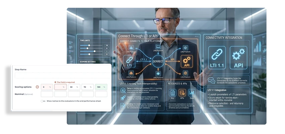Open the orange APIs database icon
285x134 pixels.
[182, 93]
